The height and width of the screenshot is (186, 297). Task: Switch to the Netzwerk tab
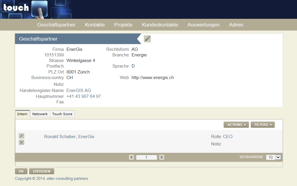[40, 114]
